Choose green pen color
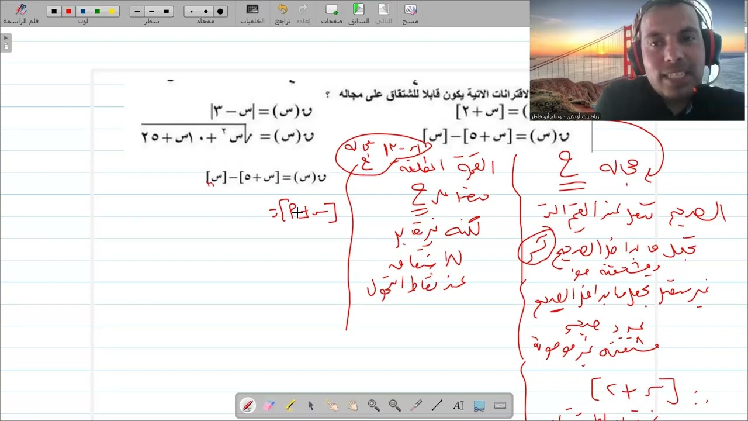 97,11
